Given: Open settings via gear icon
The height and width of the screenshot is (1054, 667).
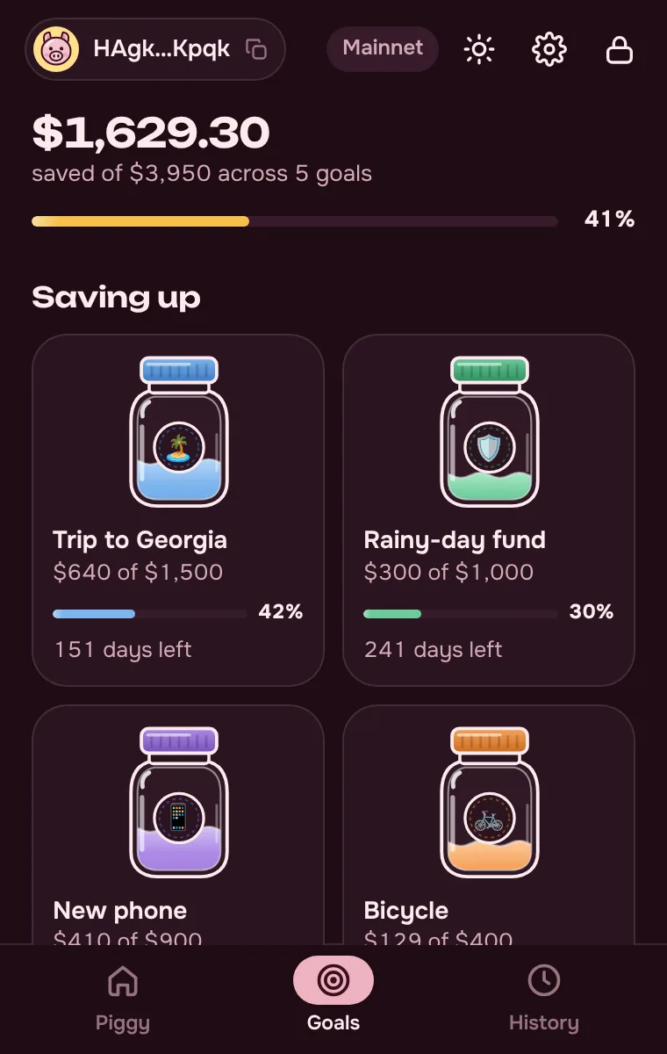Looking at the screenshot, I should pyautogui.click(x=549, y=49).
